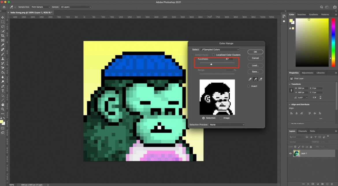Select the Lasso tool
The width and height of the screenshot is (338, 186).
point(3,27)
